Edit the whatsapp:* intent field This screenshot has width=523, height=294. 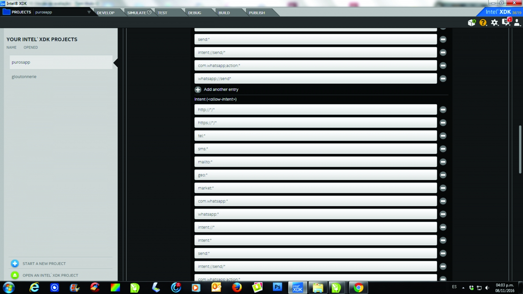click(x=316, y=214)
